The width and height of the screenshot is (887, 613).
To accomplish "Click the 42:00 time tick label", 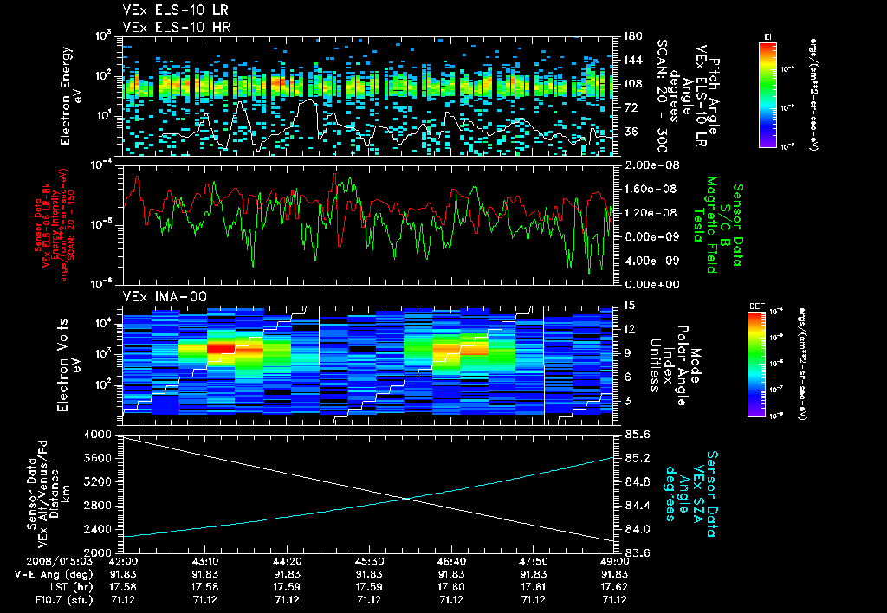I will point(123,562).
